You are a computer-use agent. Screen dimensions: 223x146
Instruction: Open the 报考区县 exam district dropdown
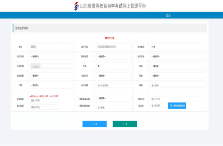pos(114,56)
